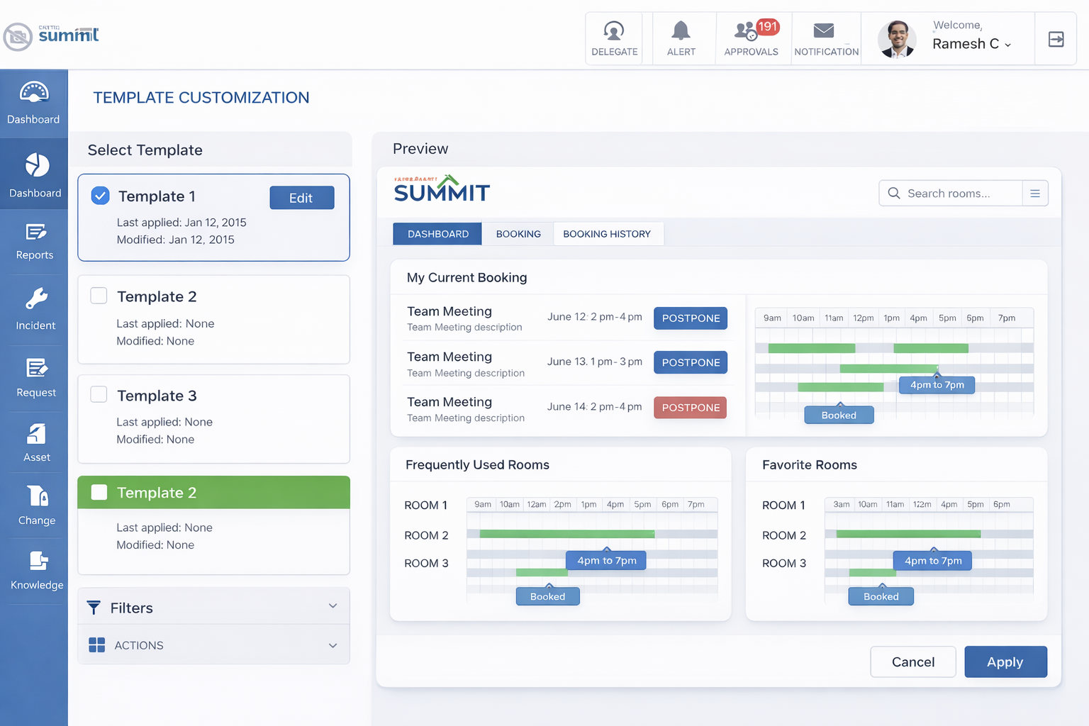Switch to the Booking History tab
Viewport: 1089px width, 726px height.
tap(607, 234)
